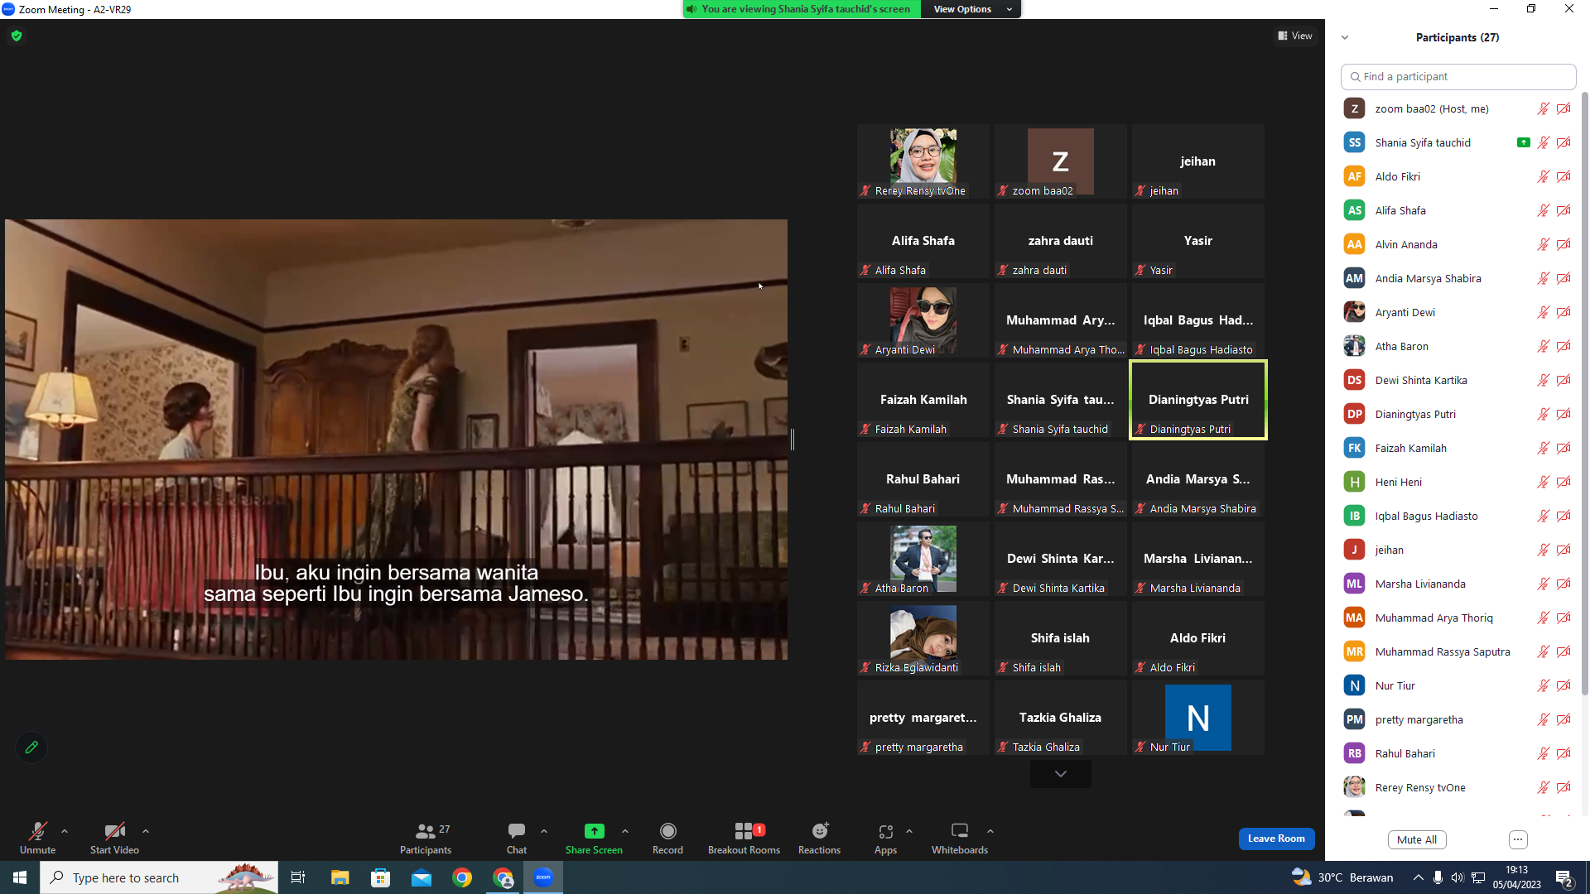
Task: Expand apps options arrow next to Apps
Action: click(x=909, y=831)
